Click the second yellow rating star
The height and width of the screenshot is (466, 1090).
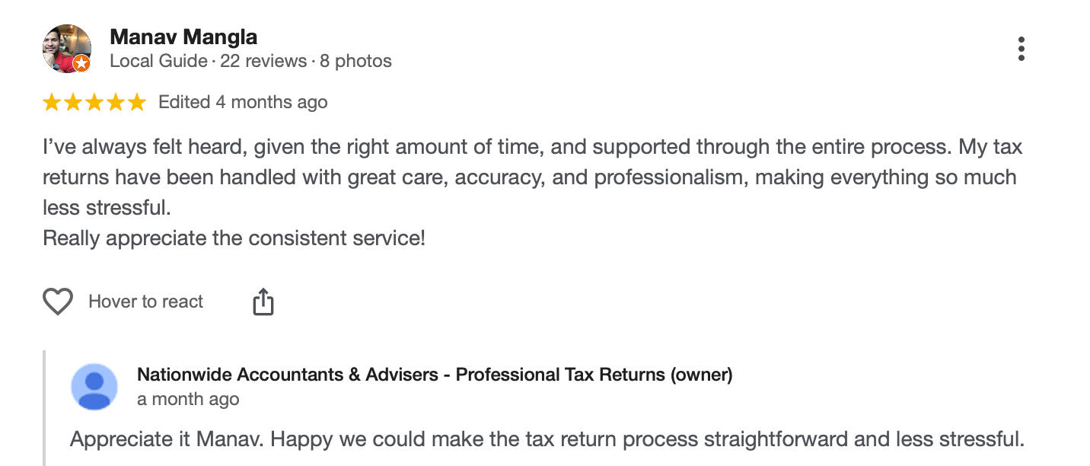73,103
